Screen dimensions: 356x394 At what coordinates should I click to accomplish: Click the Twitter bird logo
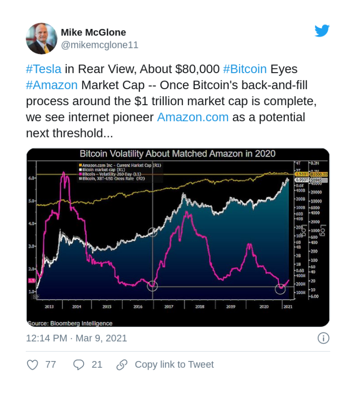tap(322, 31)
